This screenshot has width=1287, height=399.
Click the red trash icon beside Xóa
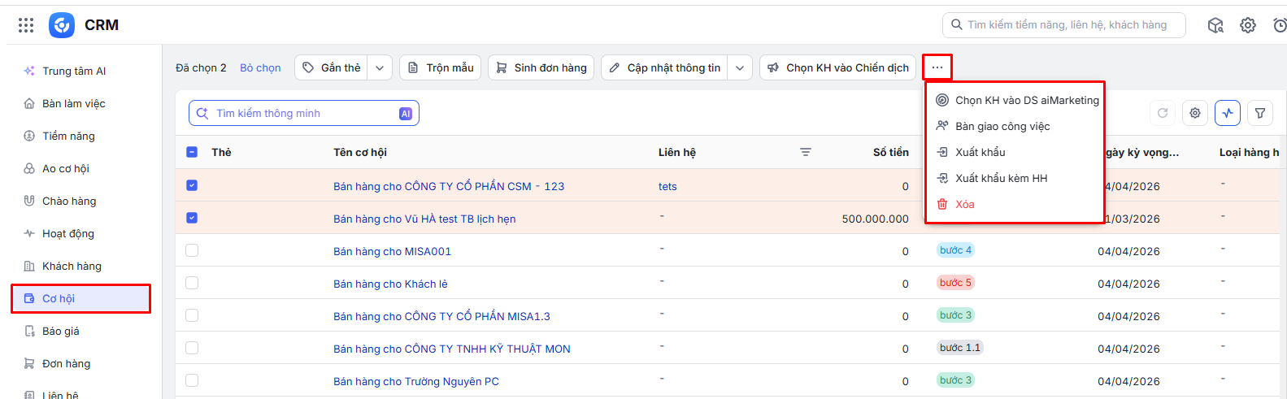(942, 204)
